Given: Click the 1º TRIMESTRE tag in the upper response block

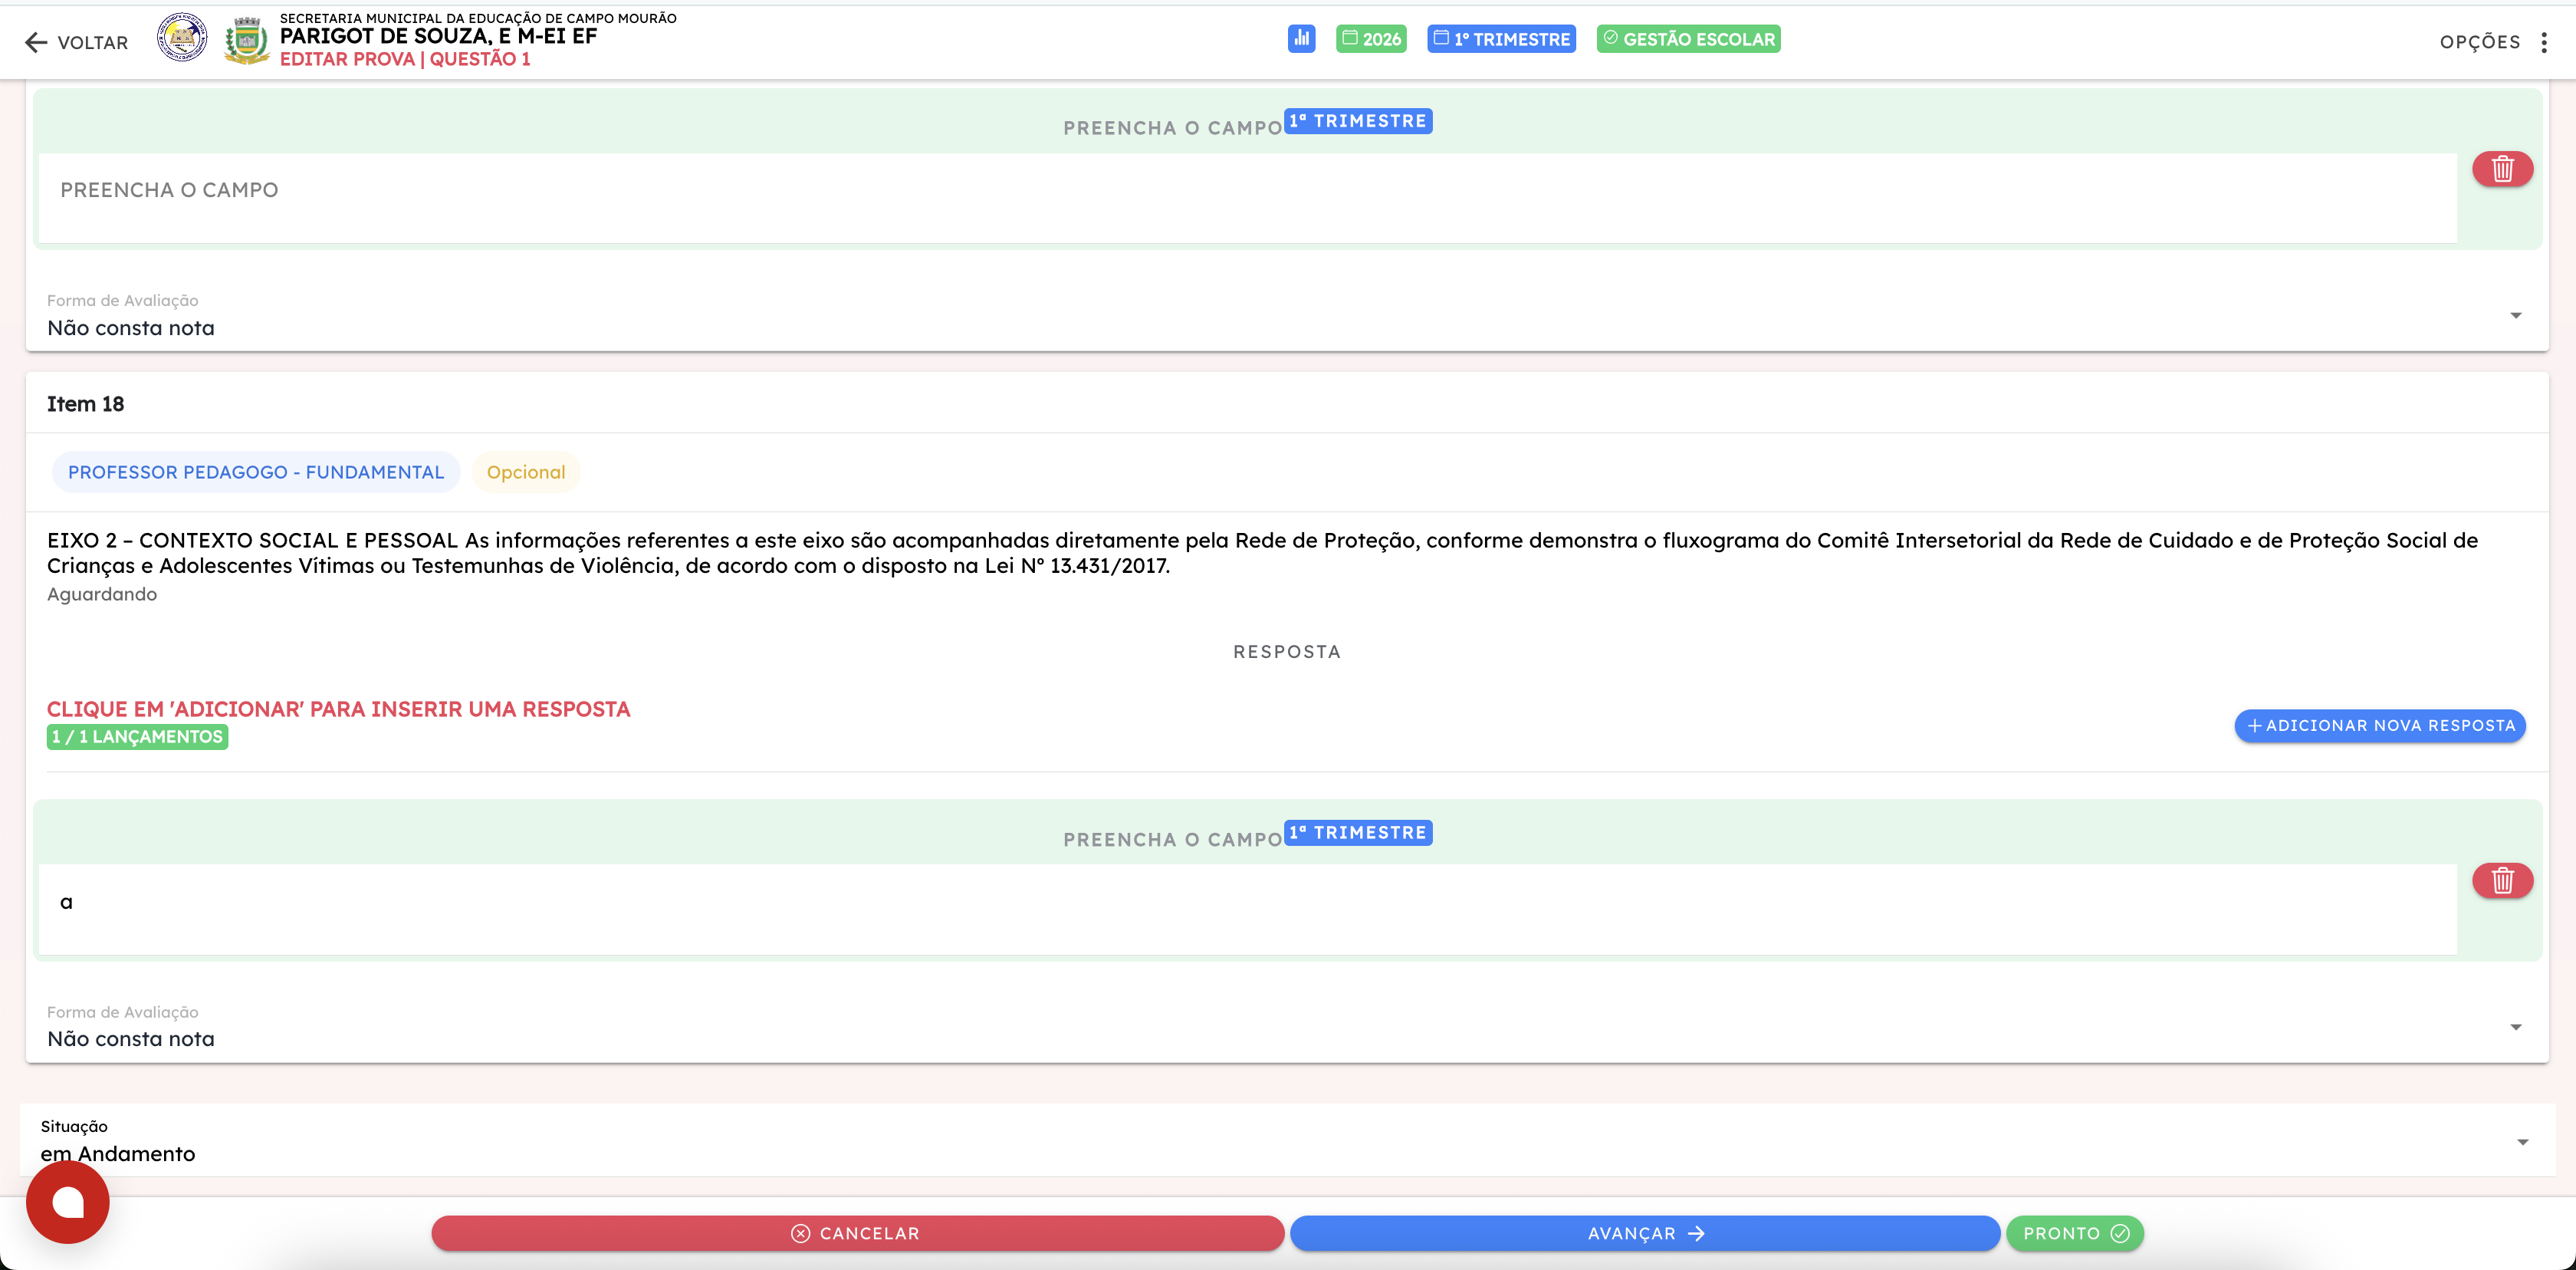Looking at the screenshot, I should pos(1358,121).
